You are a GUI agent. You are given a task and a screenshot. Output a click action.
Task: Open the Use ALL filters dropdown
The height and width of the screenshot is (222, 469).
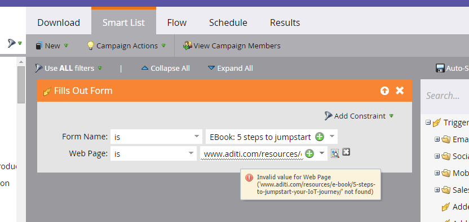69,69
